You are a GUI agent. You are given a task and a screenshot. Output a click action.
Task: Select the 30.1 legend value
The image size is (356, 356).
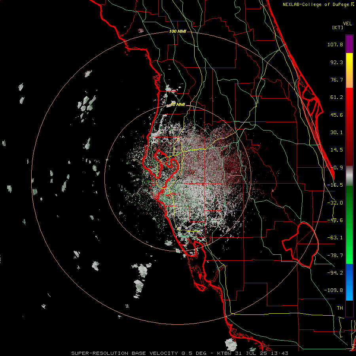[337, 133]
